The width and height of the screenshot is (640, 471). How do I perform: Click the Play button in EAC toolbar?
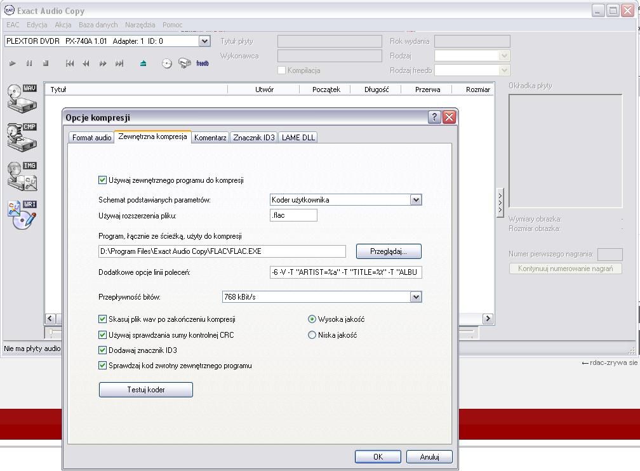click(x=13, y=63)
